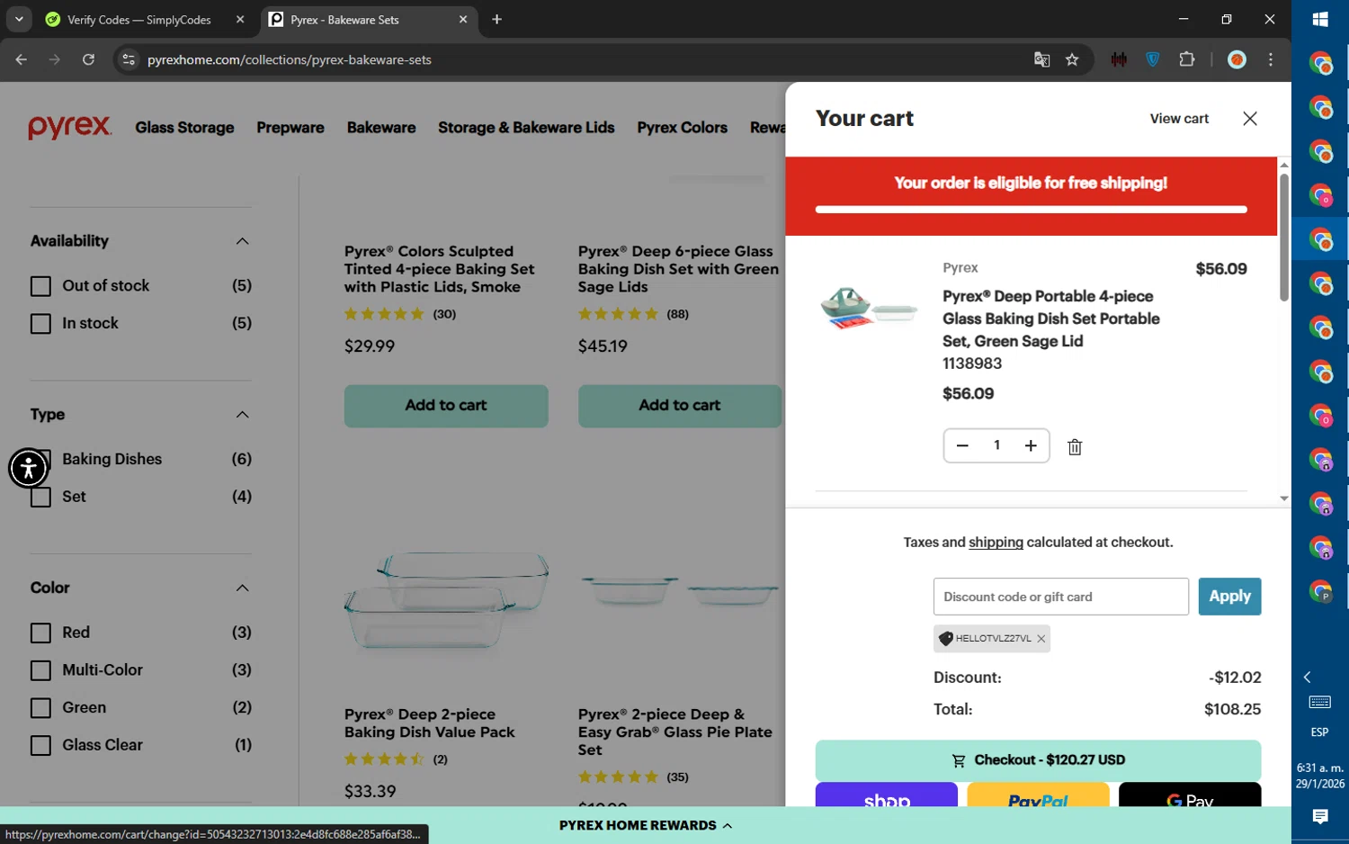Go back in browser history
Image resolution: width=1349 pixels, height=844 pixels.
(x=22, y=59)
